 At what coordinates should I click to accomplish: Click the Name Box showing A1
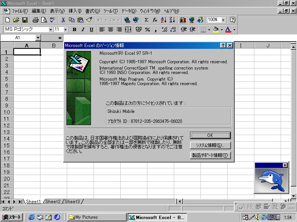point(18,38)
